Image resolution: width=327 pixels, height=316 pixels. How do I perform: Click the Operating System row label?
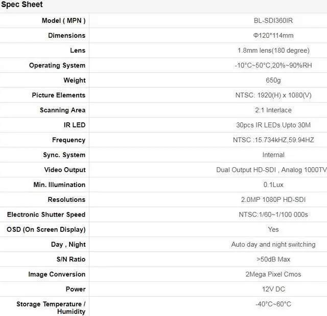(x=57, y=65)
